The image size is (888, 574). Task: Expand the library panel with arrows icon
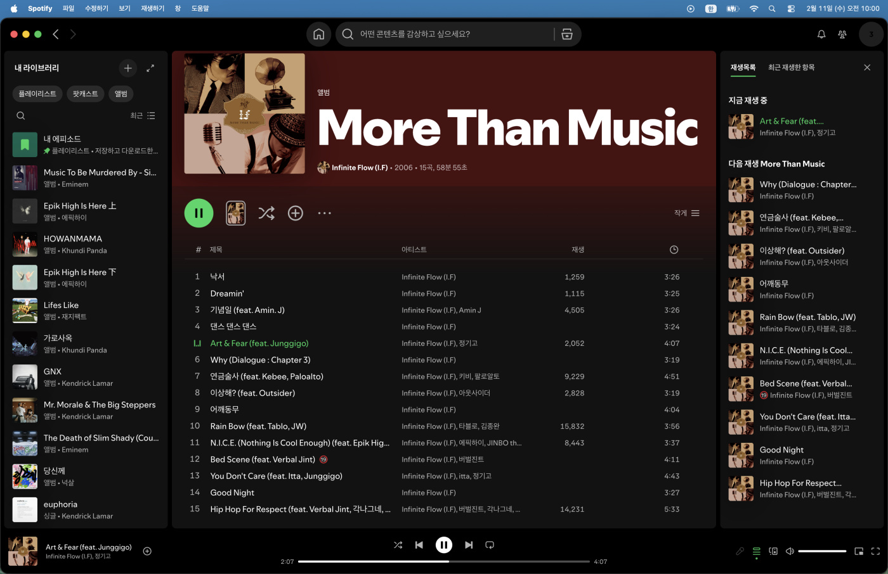pyautogui.click(x=150, y=68)
